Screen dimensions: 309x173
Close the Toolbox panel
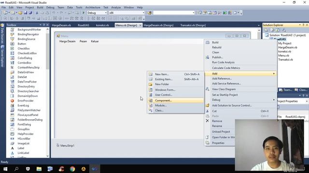pyautogui.click(x=47, y=25)
